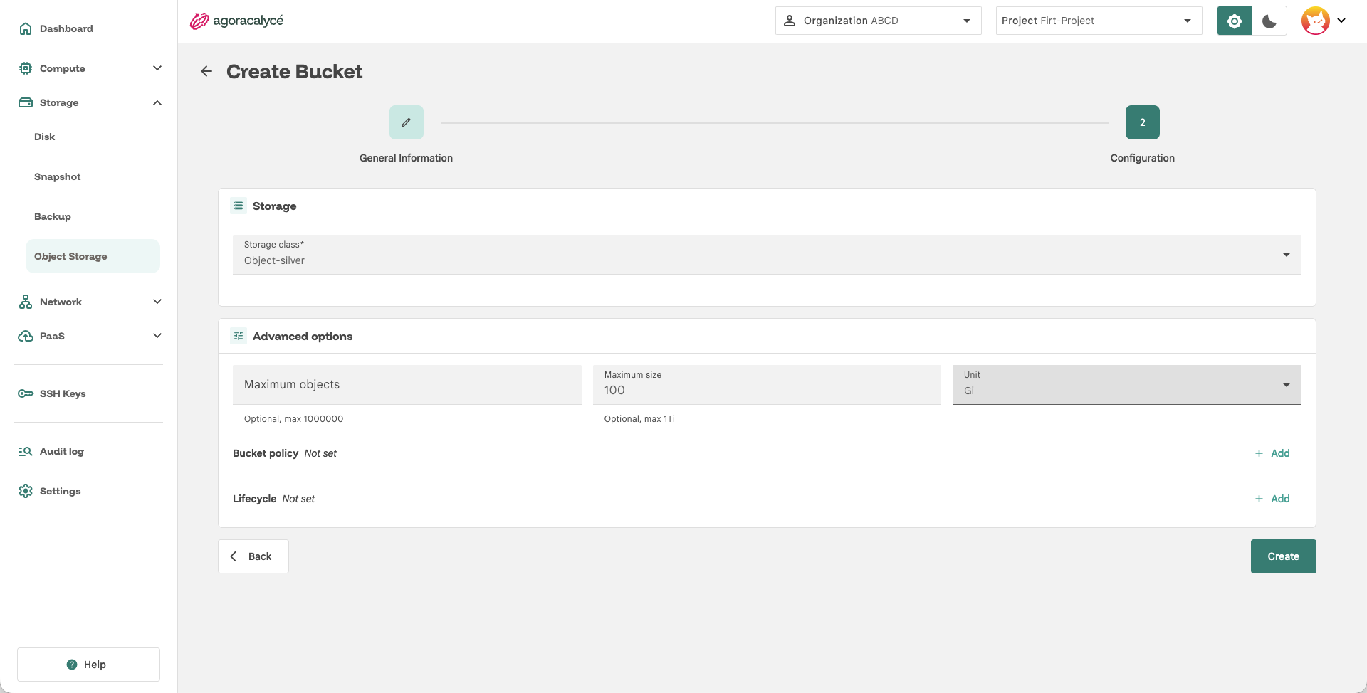Expand the Network menu chevron

coord(157,302)
